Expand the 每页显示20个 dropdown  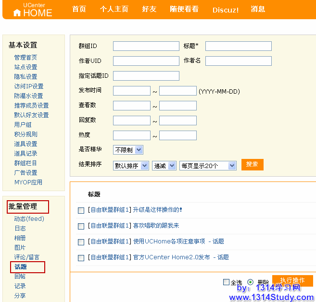click(208, 166)
